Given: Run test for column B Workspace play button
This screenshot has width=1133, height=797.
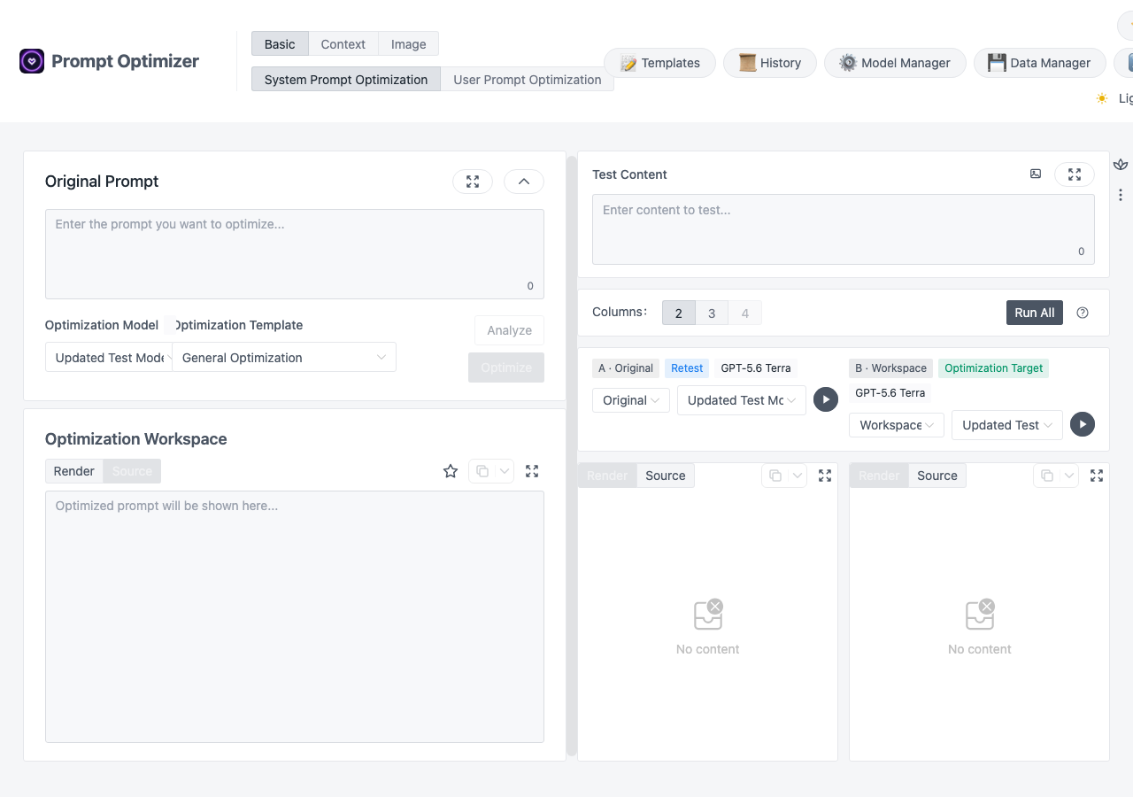Looking at the screenshot, I should pos(1083,424).
